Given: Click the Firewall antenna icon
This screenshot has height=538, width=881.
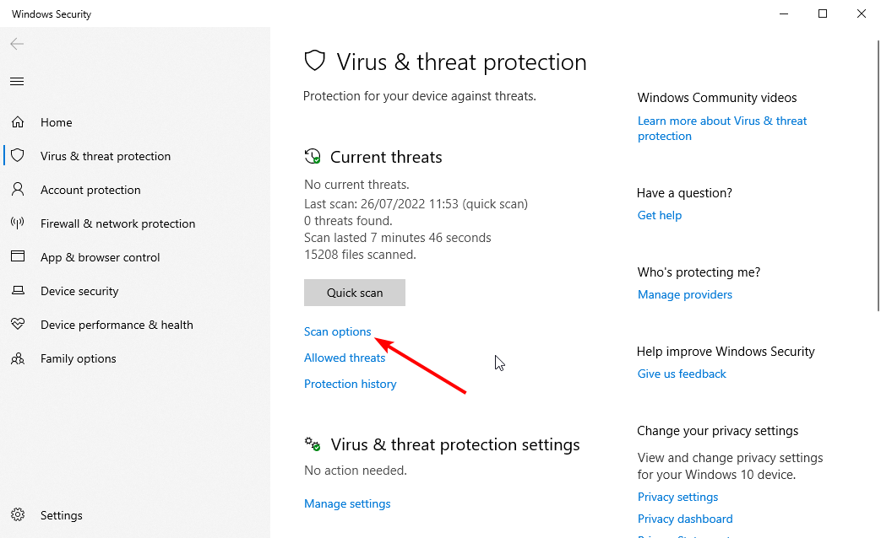Looking at the screenshot, I should pos(18,223).
